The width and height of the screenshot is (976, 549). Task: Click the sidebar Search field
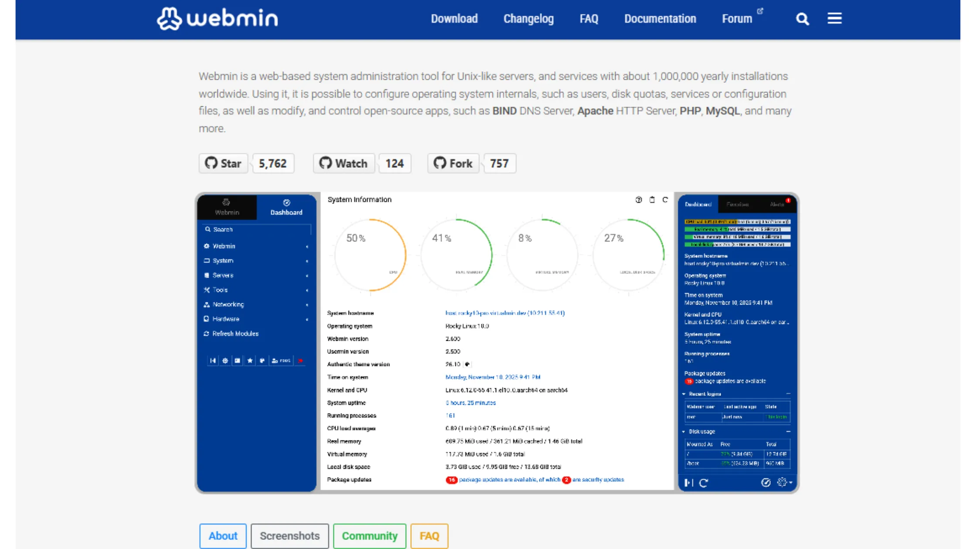[257, 229]
